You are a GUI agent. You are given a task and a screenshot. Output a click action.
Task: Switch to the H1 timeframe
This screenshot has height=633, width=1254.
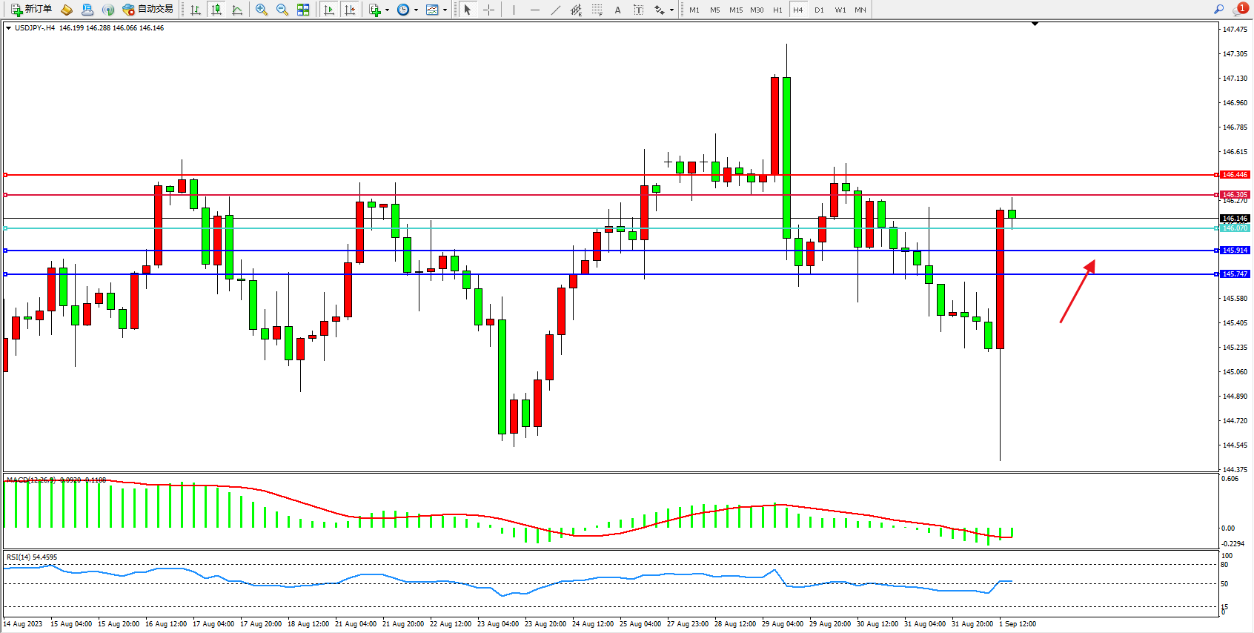click(x=777, y=10)
